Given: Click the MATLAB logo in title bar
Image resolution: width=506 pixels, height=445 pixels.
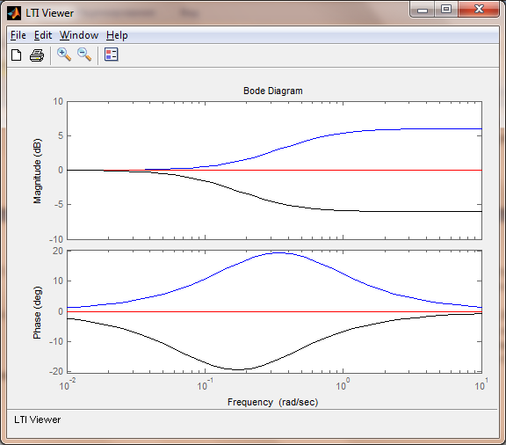Looking at the screenshot, I should pos(14,13).
